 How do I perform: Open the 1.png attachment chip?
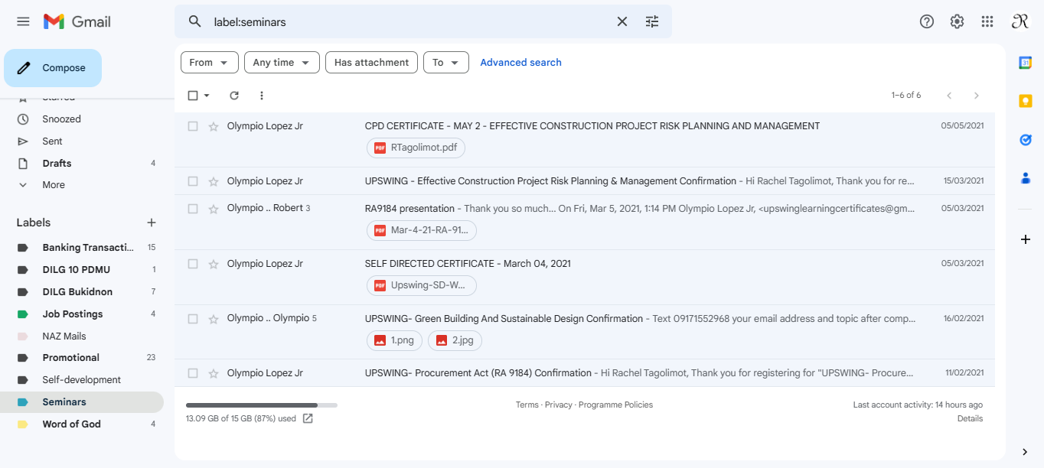pyautogui.click(x=394, y=340)
